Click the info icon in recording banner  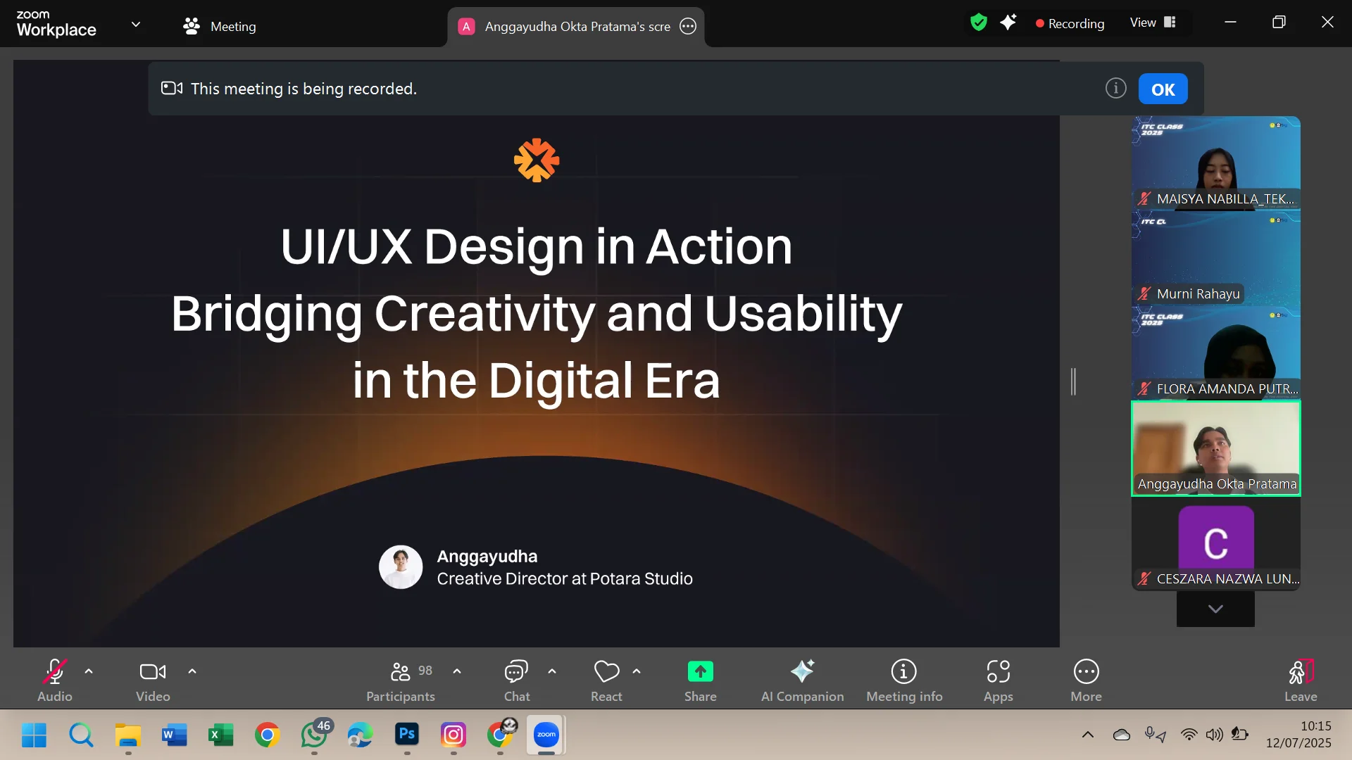click(x=1115, y=88)
